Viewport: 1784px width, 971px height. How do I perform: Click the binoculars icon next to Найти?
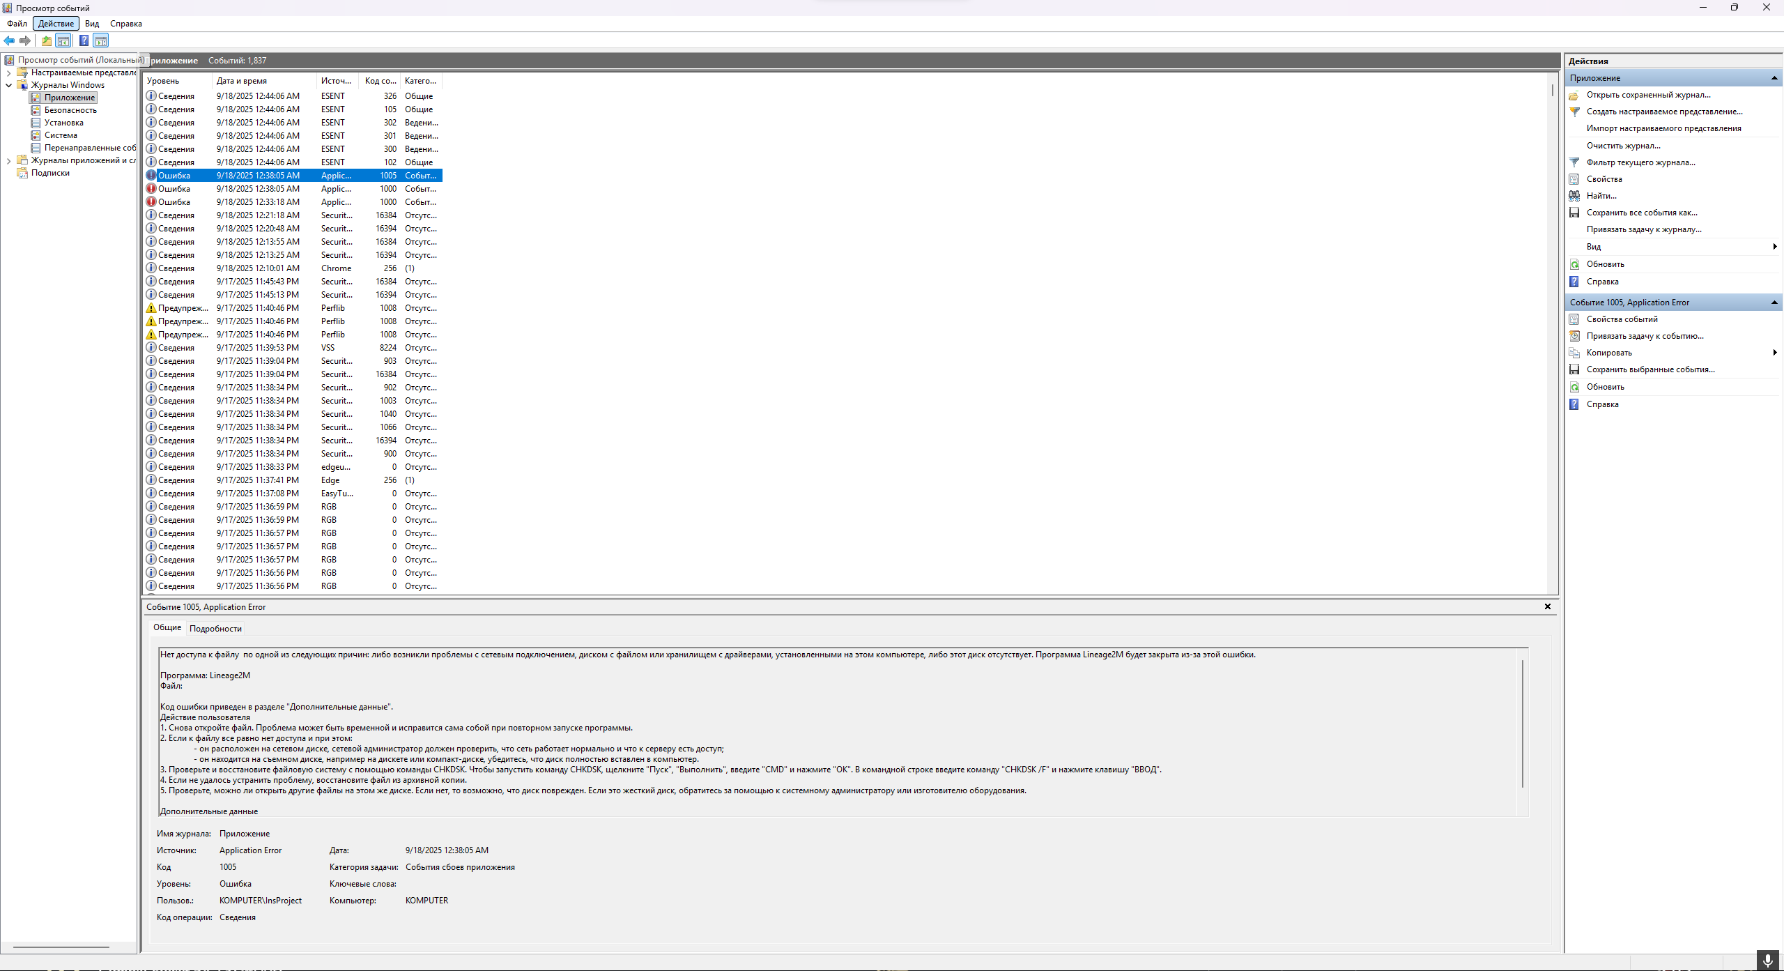(x=1574, y=196)
